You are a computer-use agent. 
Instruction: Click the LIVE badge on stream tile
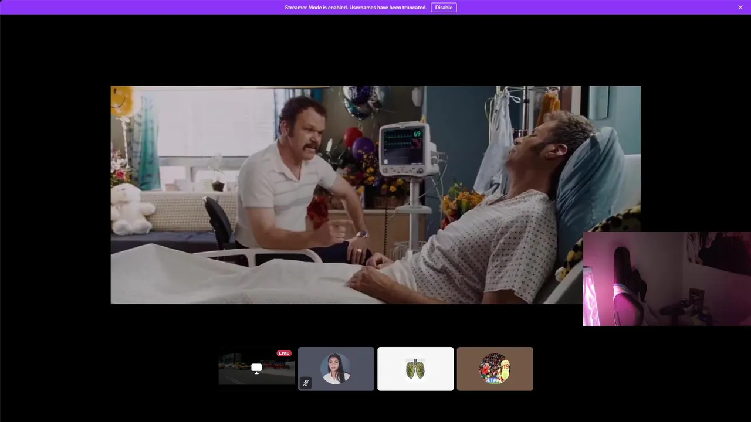pos(284,353)
